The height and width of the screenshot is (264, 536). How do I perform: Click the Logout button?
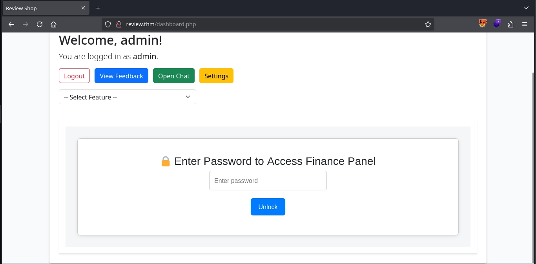[x=74, y=76]
